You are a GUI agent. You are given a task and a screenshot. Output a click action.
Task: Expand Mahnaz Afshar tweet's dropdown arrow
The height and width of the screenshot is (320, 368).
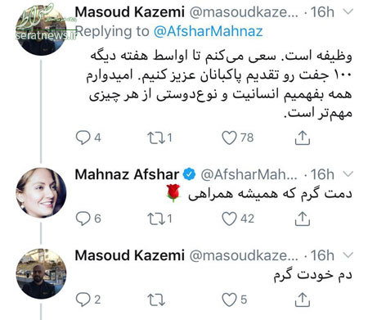tap(348, 174)
